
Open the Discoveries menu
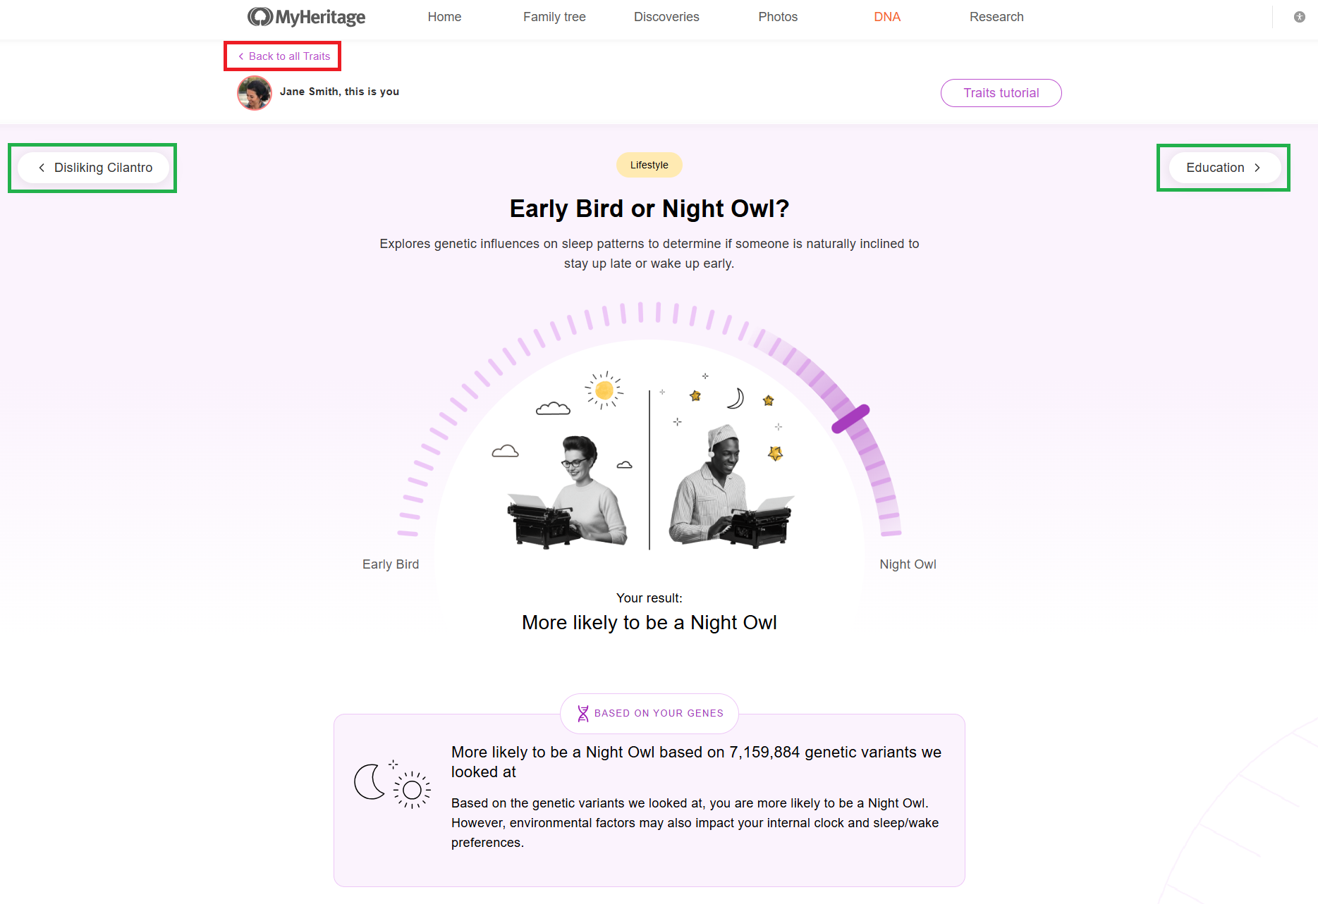[x=666, y=17]
